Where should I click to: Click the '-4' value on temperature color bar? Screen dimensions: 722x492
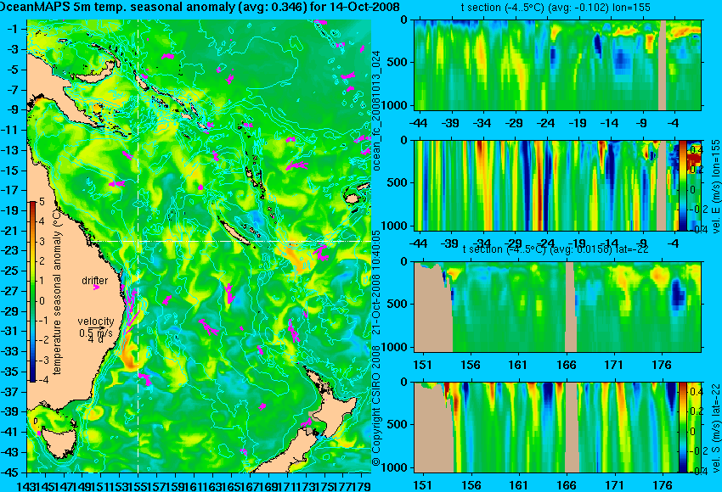point(42,380)
